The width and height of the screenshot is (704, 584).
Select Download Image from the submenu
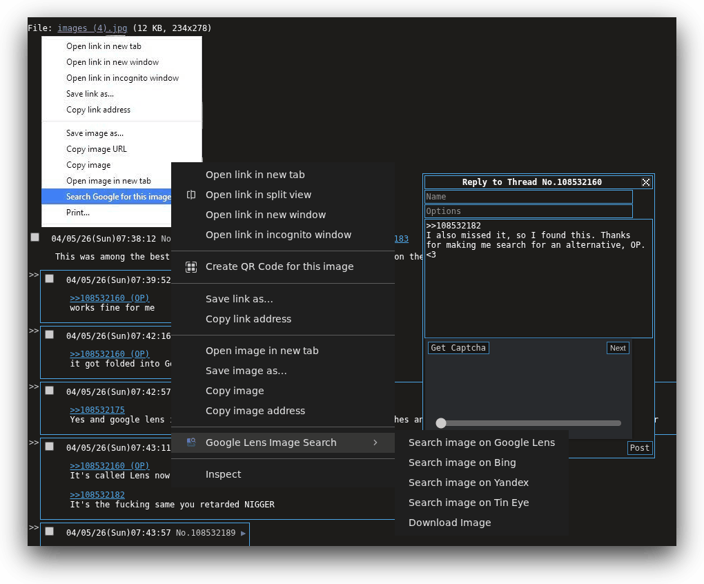click(x=482, y=523)
